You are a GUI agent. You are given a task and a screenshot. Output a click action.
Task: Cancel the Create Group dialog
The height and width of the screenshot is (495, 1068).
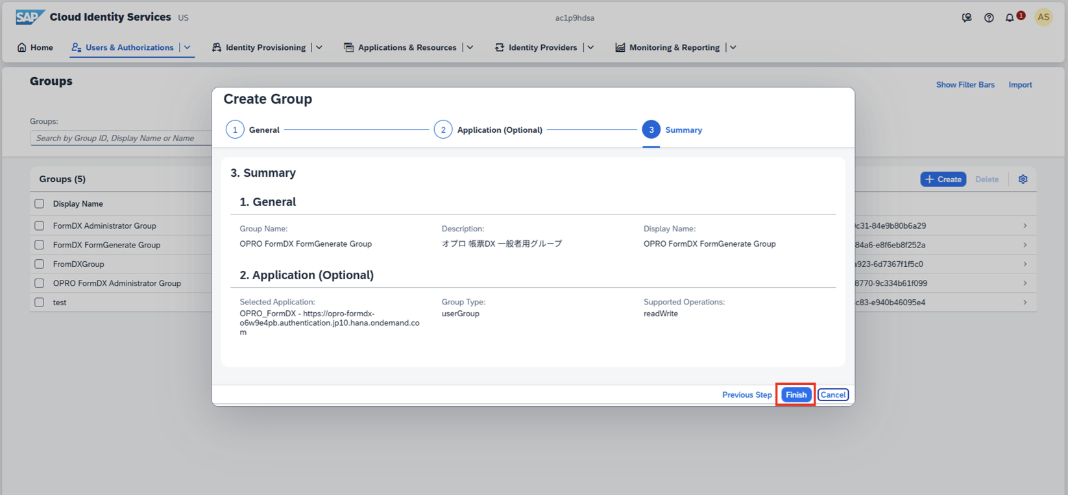click(x=832, y=395)
